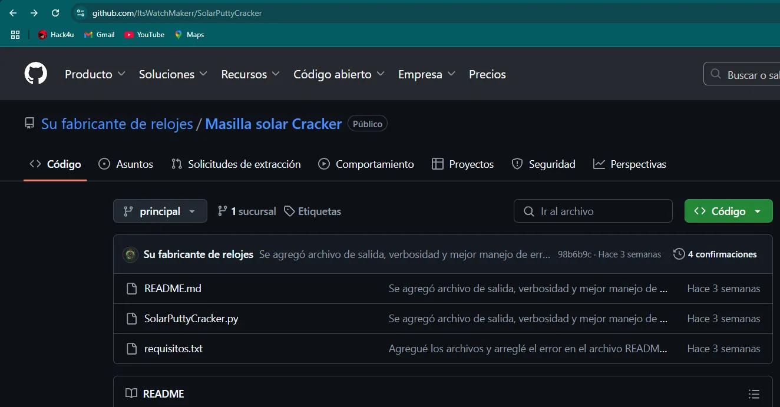This screenshot has height=407, width=780.
Task: Select the Código tab
Action: click(55, 164)
